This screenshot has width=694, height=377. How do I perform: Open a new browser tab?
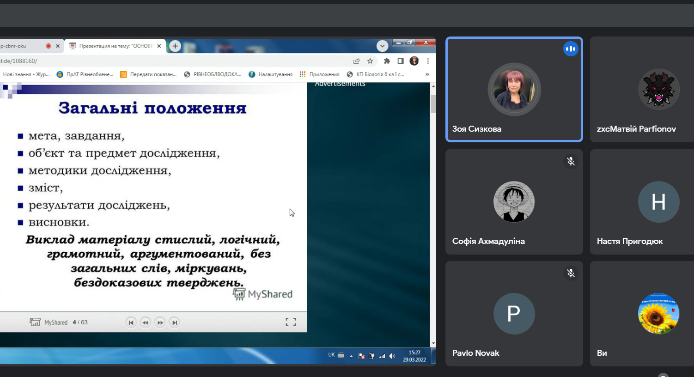(x=175, y=46)
